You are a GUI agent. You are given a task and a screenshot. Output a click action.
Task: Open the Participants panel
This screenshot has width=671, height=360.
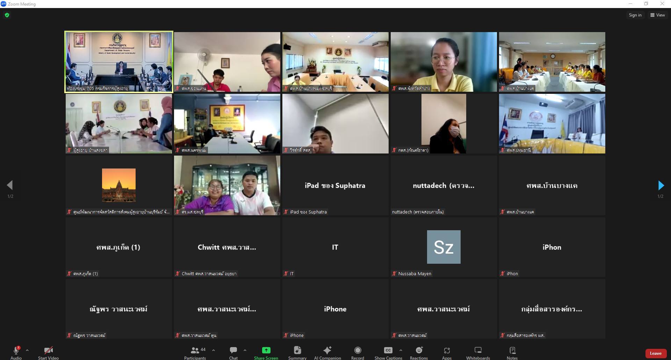click(x=195, y=352)
